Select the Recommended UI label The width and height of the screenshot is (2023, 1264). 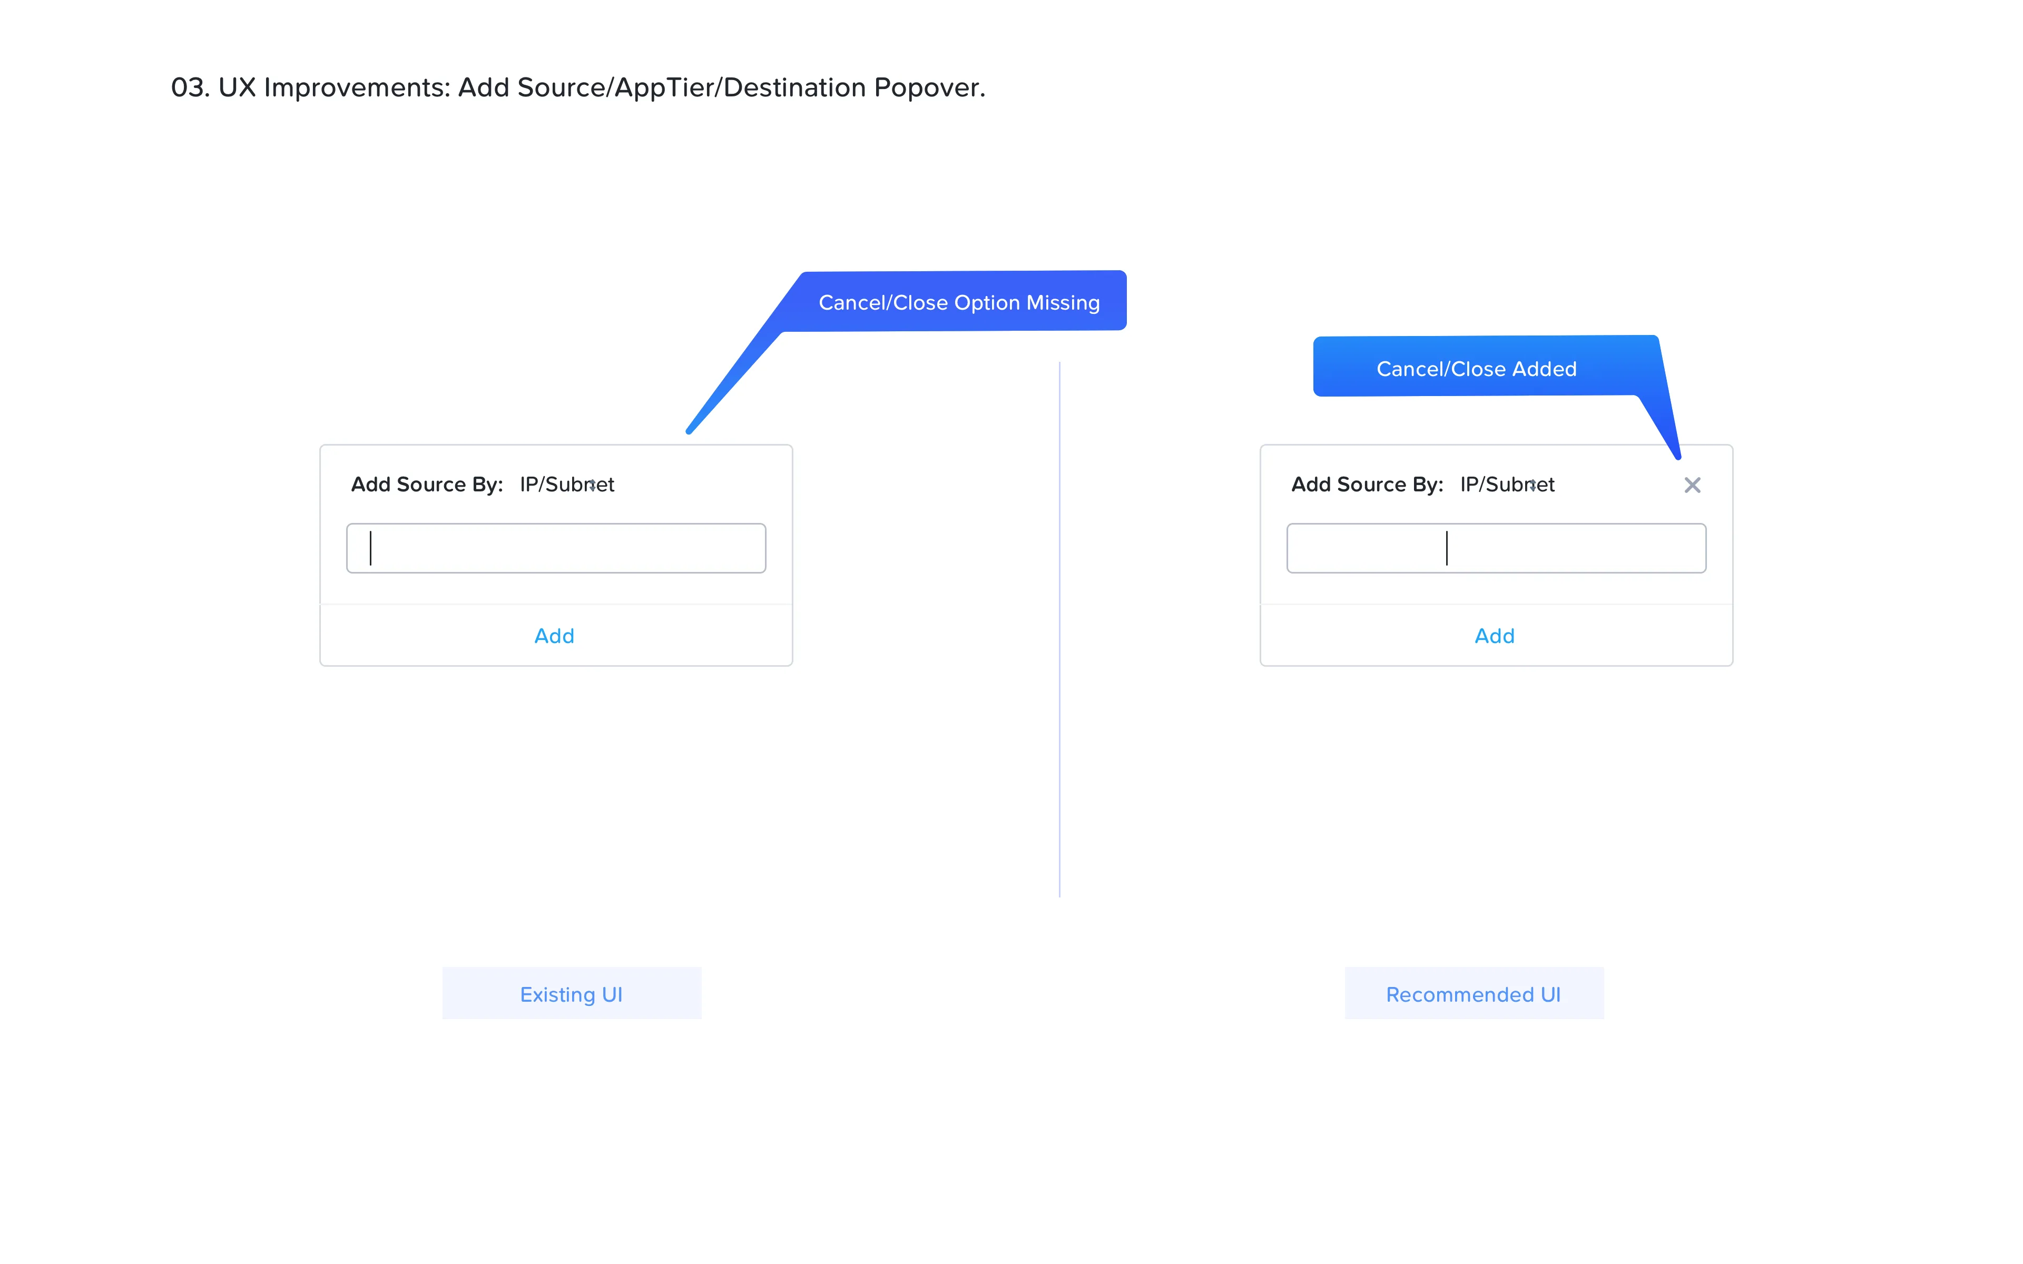coord(1473,994)
